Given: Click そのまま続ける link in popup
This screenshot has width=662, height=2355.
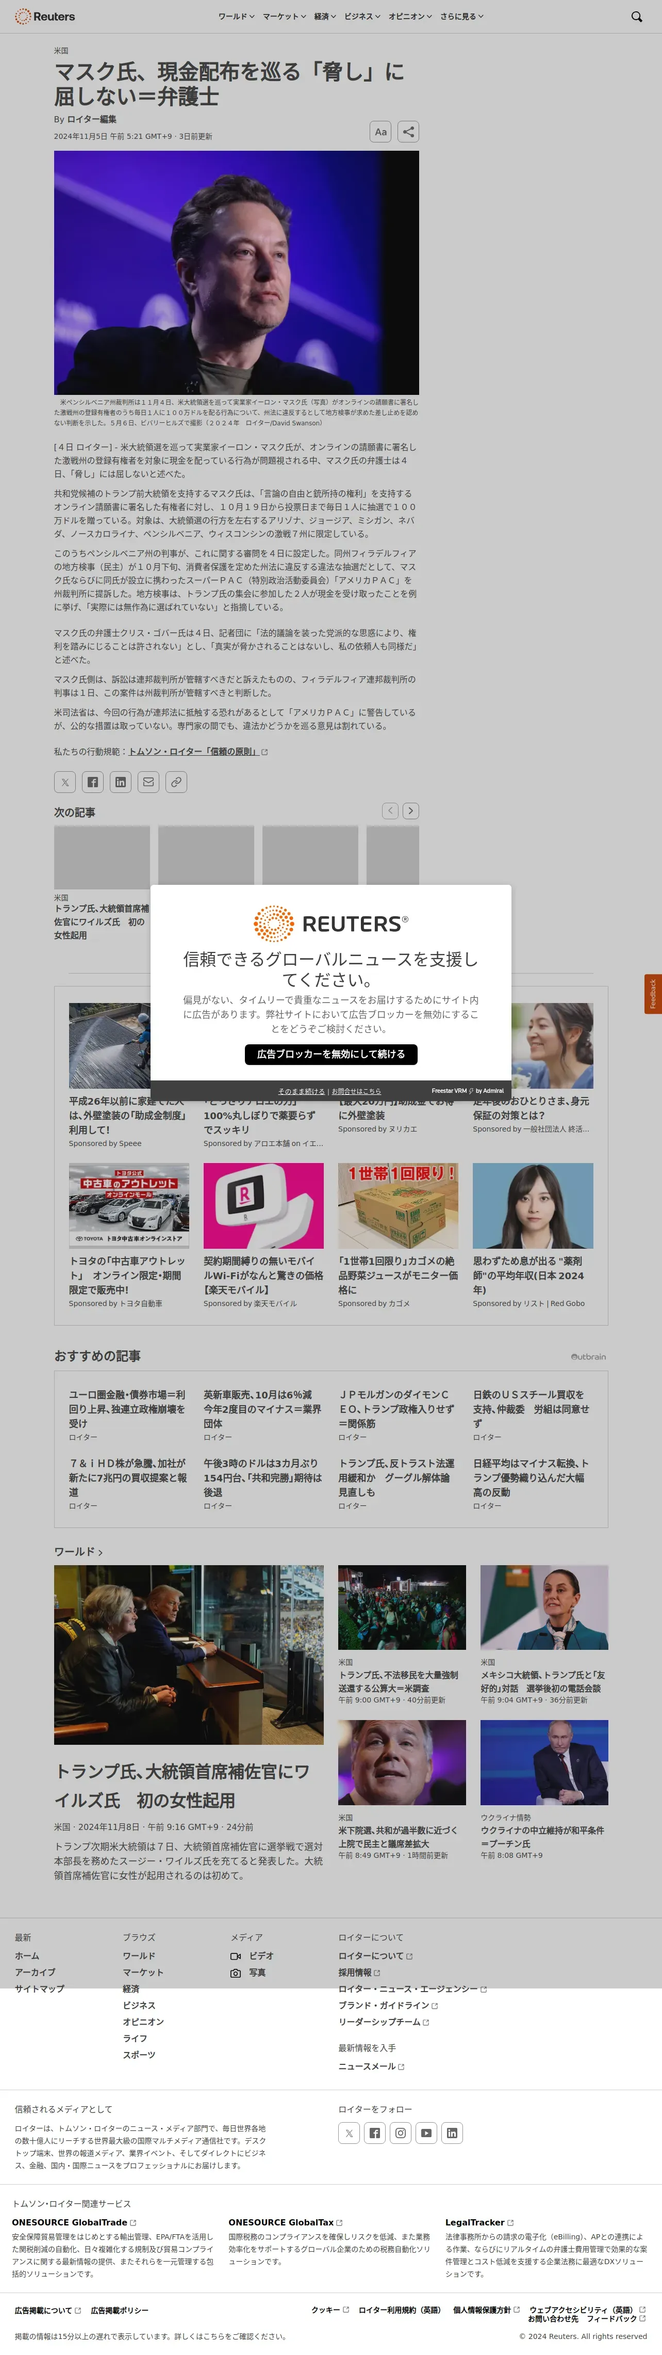Looking at the screenshot, I should click(x=301, y=1091).
